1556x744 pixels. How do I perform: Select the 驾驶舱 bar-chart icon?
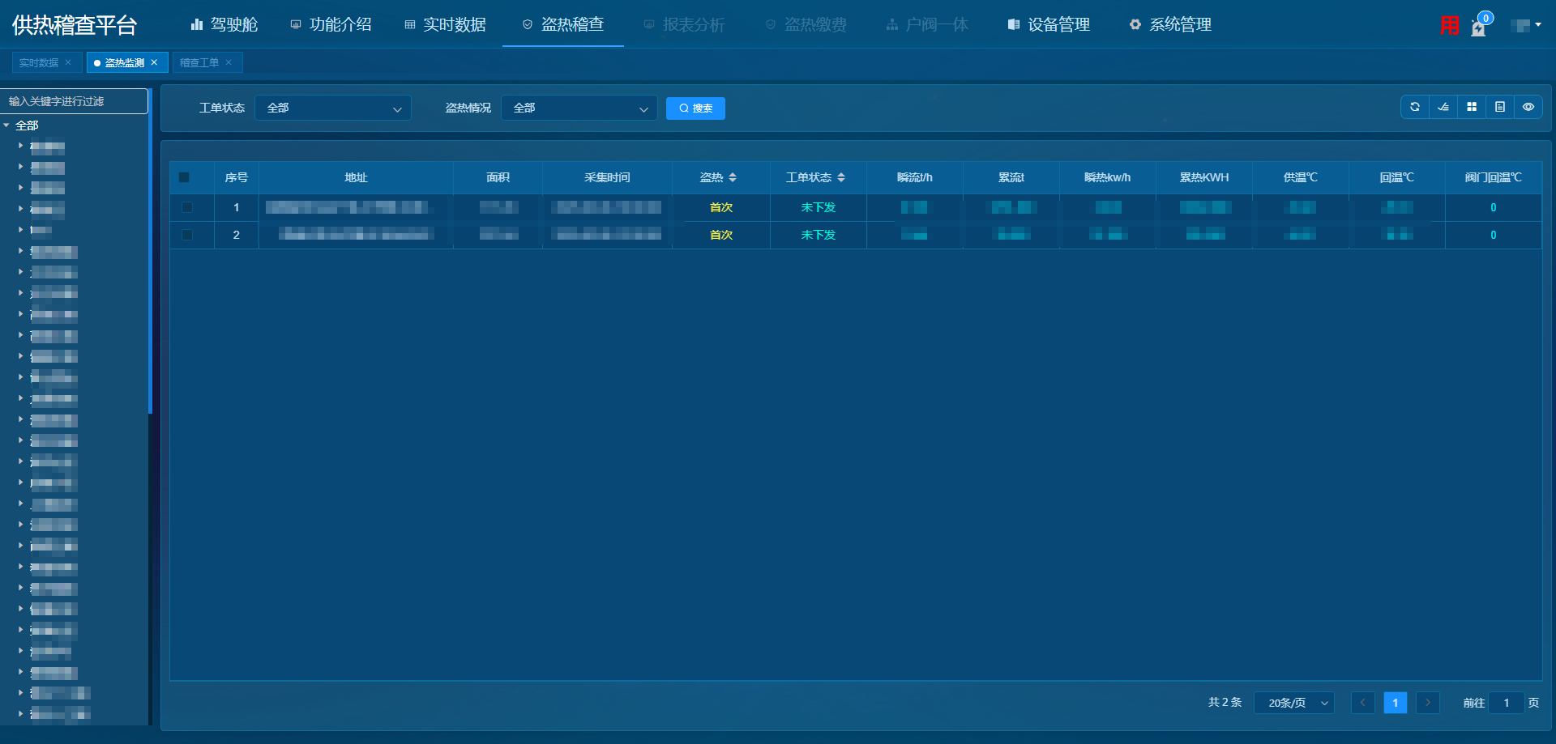pyautogui.click(x=197, y=24)
